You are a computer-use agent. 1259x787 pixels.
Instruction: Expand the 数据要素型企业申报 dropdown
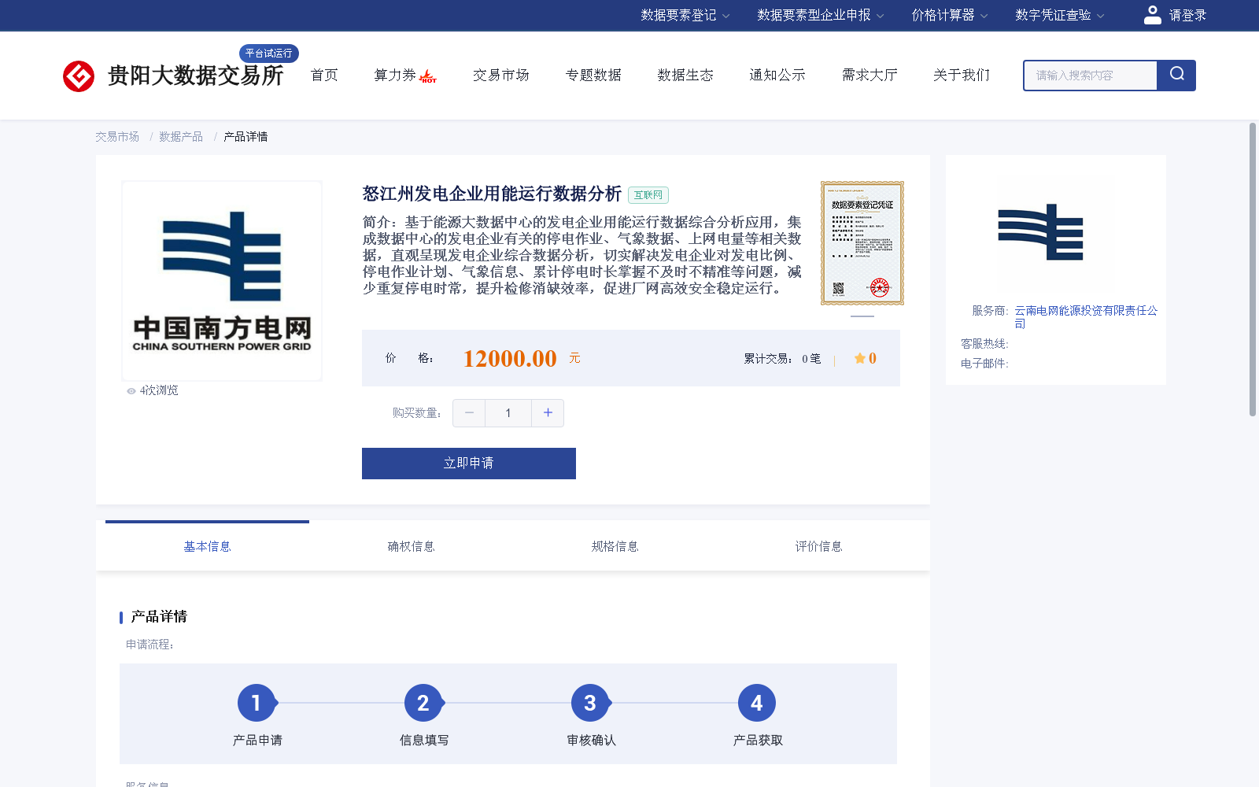[x=821, y=15]
